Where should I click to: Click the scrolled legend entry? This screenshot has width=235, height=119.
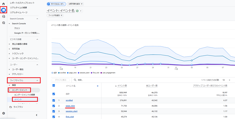[62, 73]
